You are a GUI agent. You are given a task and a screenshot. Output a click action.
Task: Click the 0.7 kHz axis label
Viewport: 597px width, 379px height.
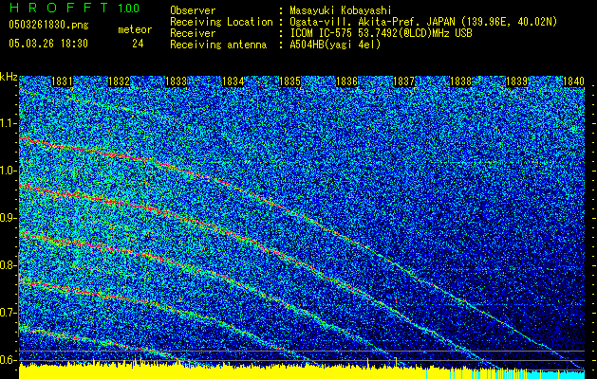coord(8,313)
